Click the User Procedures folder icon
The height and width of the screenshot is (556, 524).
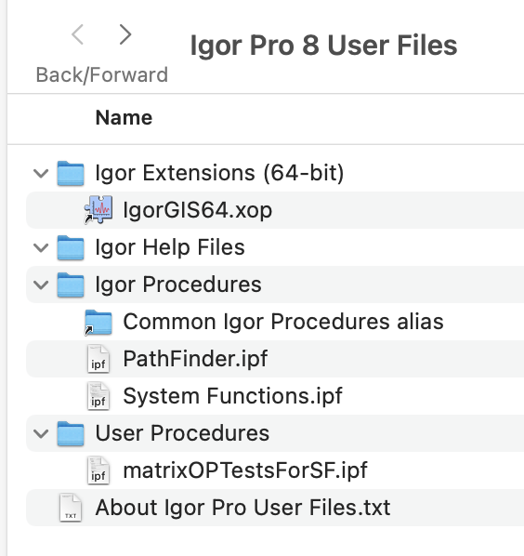point(71,433)
